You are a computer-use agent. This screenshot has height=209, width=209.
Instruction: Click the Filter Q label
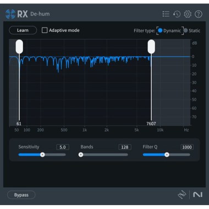pyautogui.click(x=150, y=147)
